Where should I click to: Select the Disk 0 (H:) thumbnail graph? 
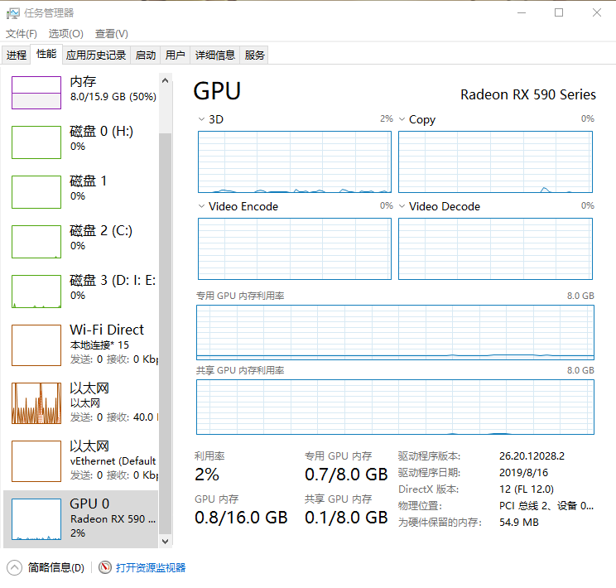[36, 142]
